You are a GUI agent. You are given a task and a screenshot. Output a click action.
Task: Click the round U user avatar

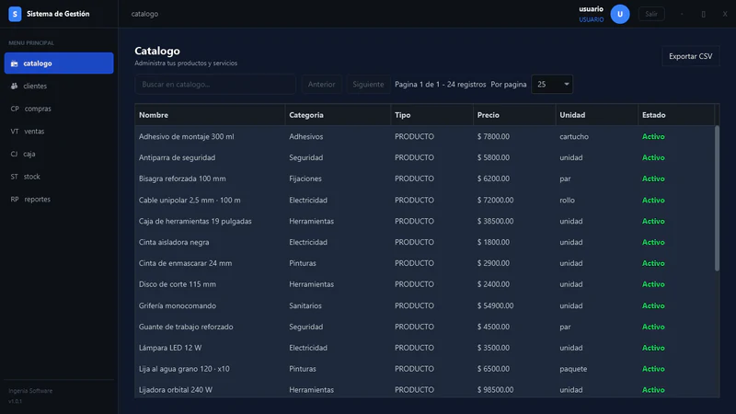pos(619,14)
